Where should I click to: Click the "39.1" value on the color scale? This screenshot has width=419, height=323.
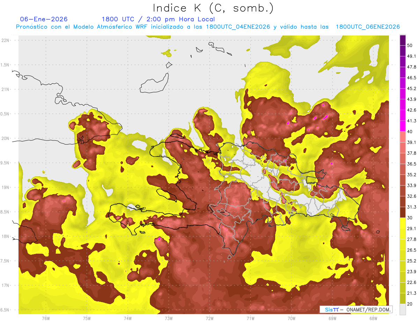point(412,142)
